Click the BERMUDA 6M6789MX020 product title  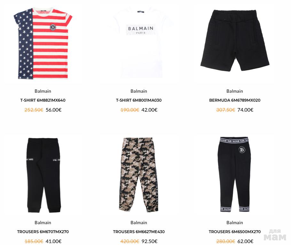pyautogui.click(x=235, y=100)
